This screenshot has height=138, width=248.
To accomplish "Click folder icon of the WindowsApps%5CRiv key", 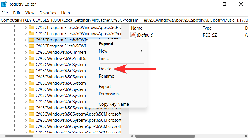I will (x=31, y=28).
